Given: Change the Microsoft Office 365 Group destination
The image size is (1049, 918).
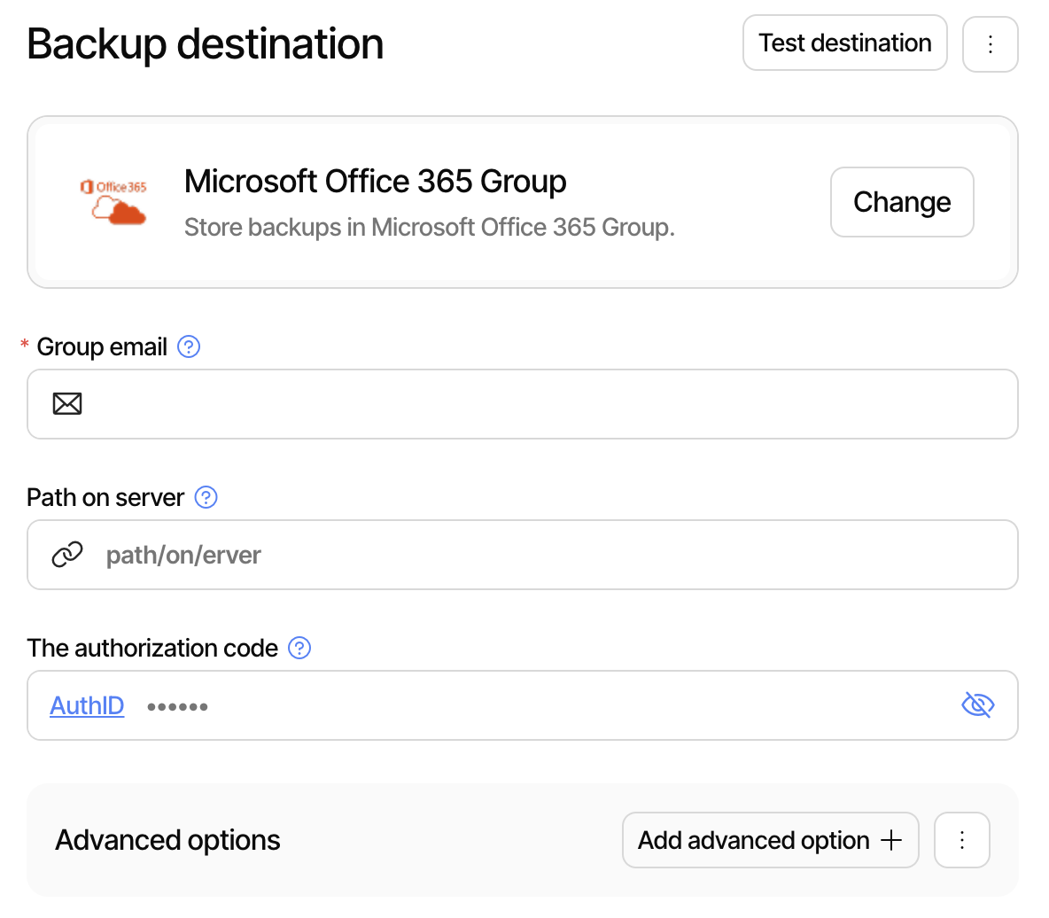Looking at the screenshot, I should [x=902, y=202].
